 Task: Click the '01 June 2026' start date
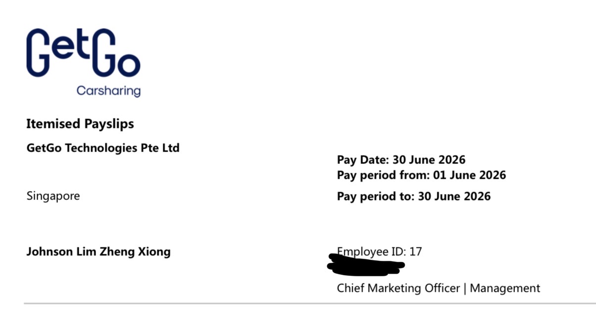point(469,175)
